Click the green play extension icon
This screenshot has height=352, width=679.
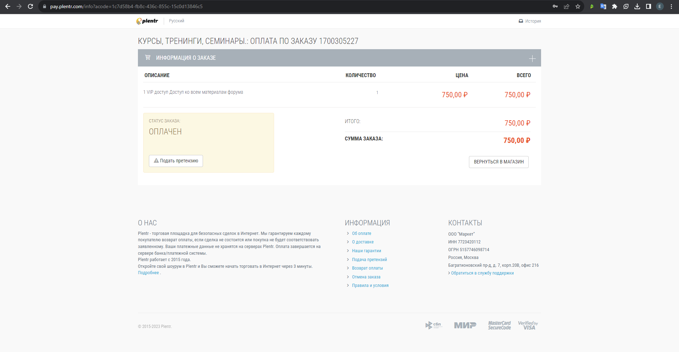(592, 6)
